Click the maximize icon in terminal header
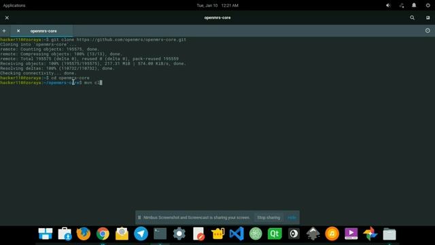 click(x=428, y=18)
